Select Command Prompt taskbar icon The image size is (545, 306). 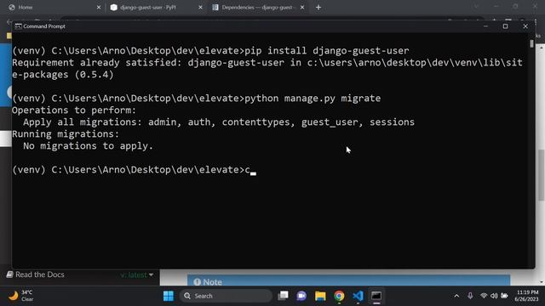point(376,296)
